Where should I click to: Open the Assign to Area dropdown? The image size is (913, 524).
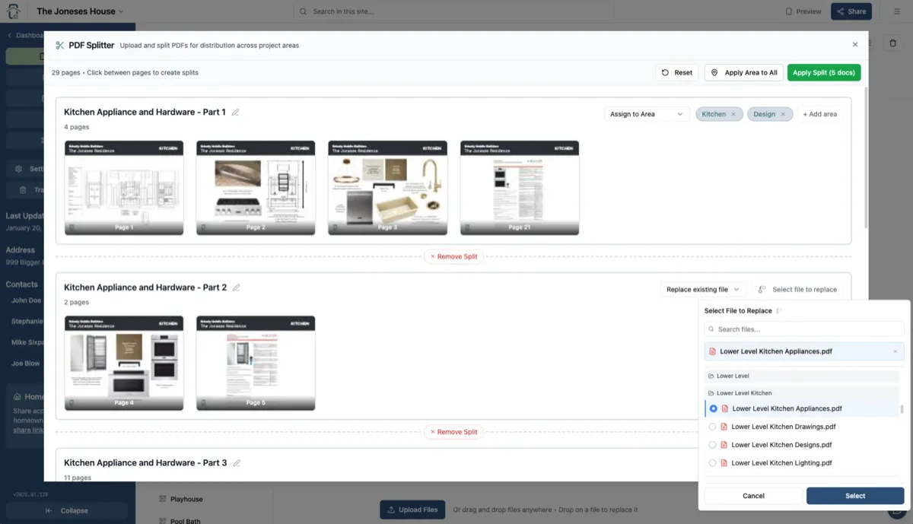pos(646,114)
